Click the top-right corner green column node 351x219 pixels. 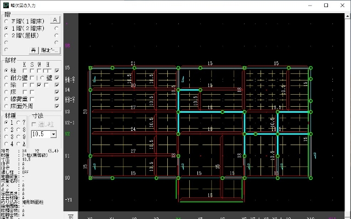[311, 68]
